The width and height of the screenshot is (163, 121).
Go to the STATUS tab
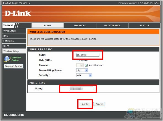144,25
